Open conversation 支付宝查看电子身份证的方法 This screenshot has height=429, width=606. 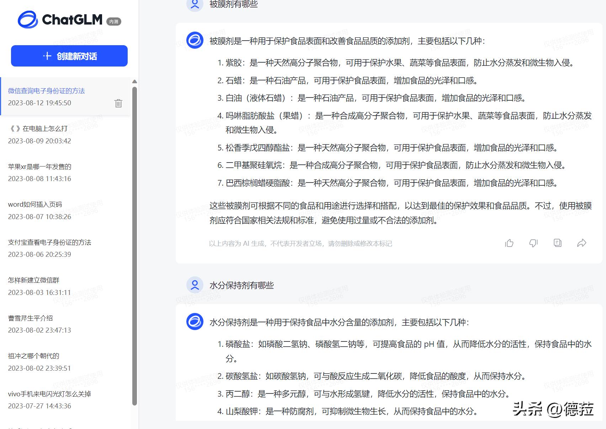50,242
